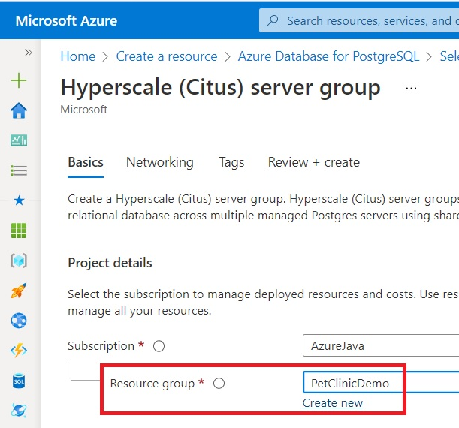Go to Home breadcrumb link

pos(78,56)
